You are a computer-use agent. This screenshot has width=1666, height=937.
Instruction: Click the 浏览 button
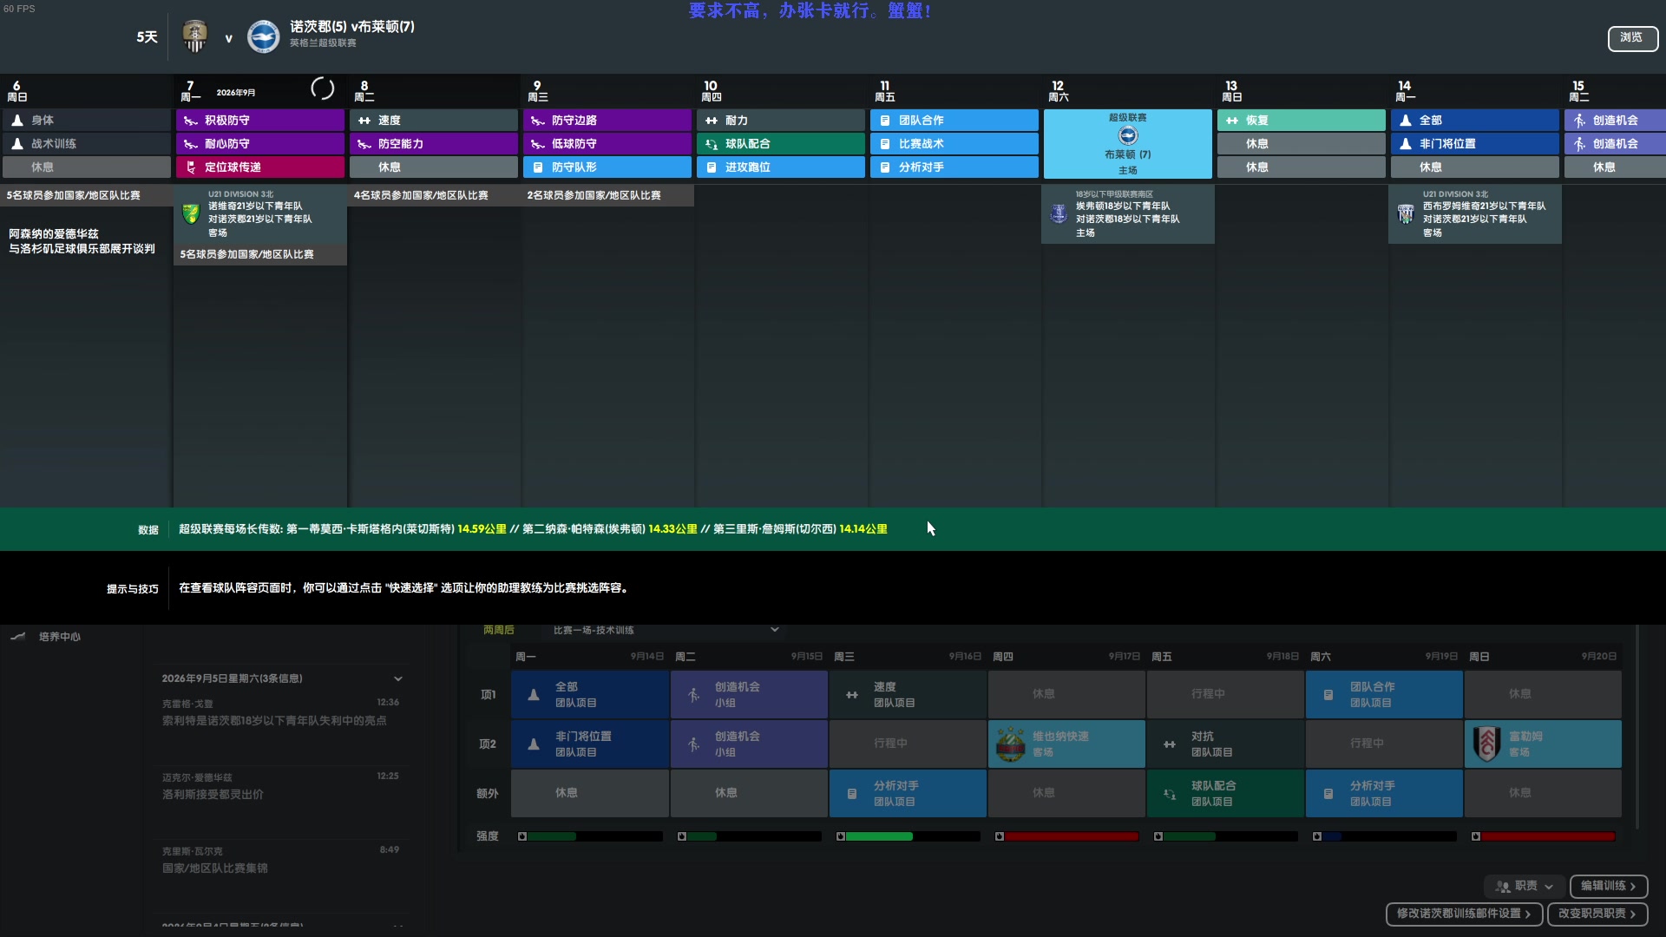[x=1632, y=37]
